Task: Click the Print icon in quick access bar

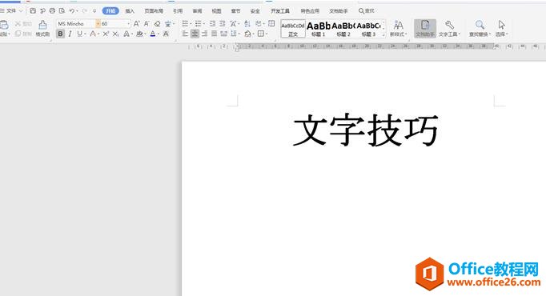Action: click(52, 10)
